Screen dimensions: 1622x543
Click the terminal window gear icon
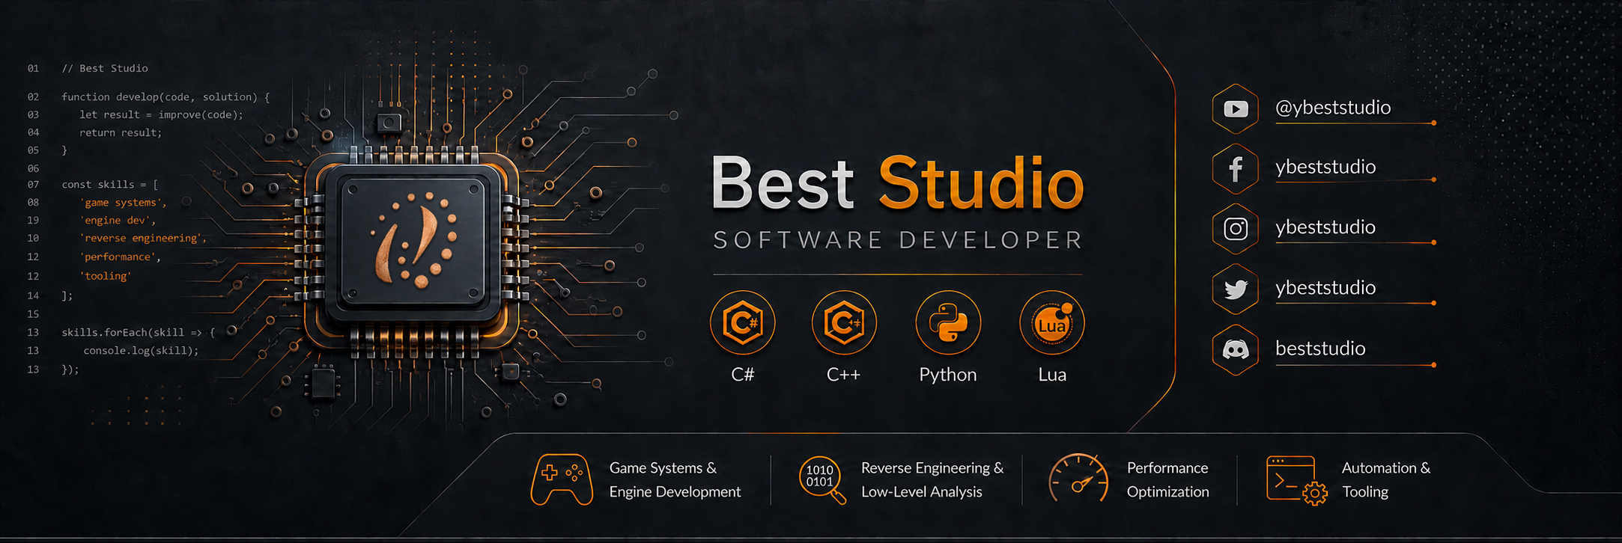[x=1296, y=480]
